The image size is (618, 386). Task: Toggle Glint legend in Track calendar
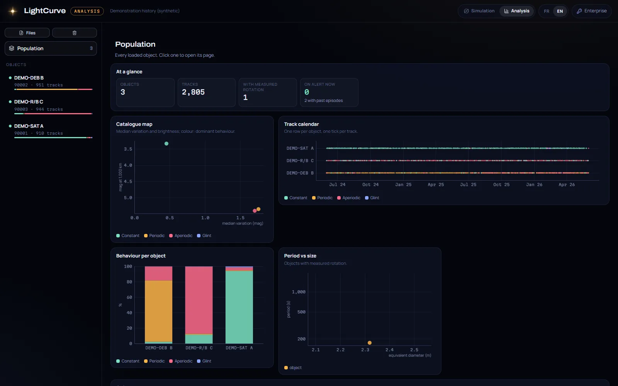coord(372,198)
